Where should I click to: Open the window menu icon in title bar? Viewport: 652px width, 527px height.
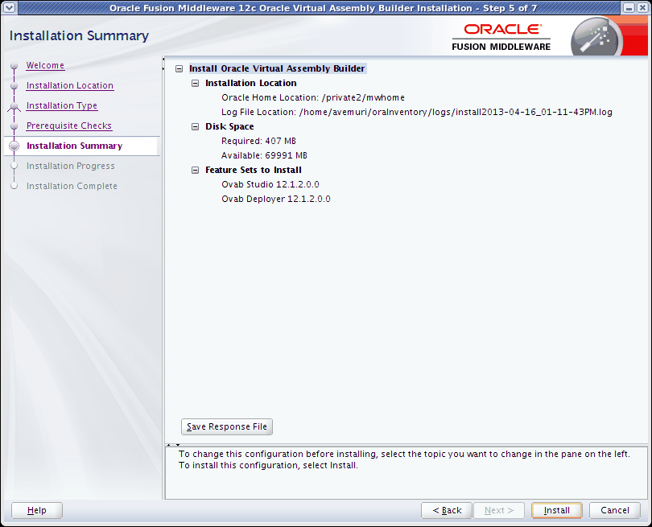click(10, 8)
